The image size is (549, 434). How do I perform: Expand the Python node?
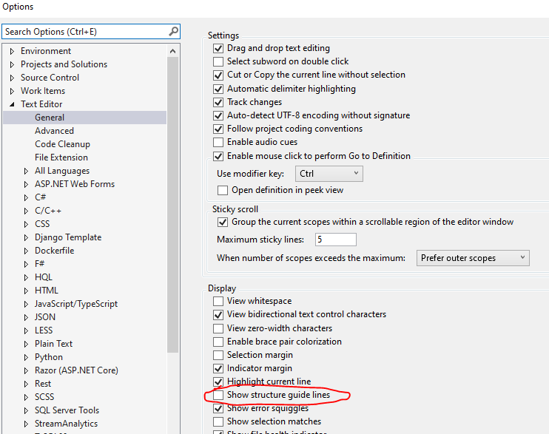tap(26, 357)
